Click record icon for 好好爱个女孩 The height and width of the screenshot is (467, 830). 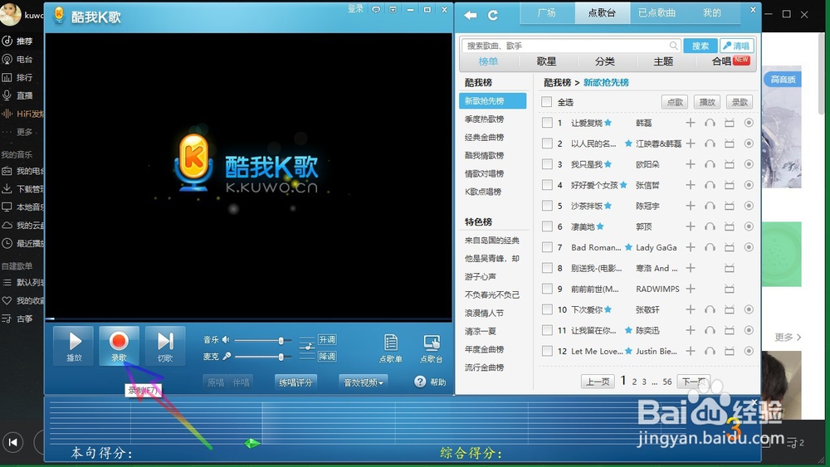749,185
